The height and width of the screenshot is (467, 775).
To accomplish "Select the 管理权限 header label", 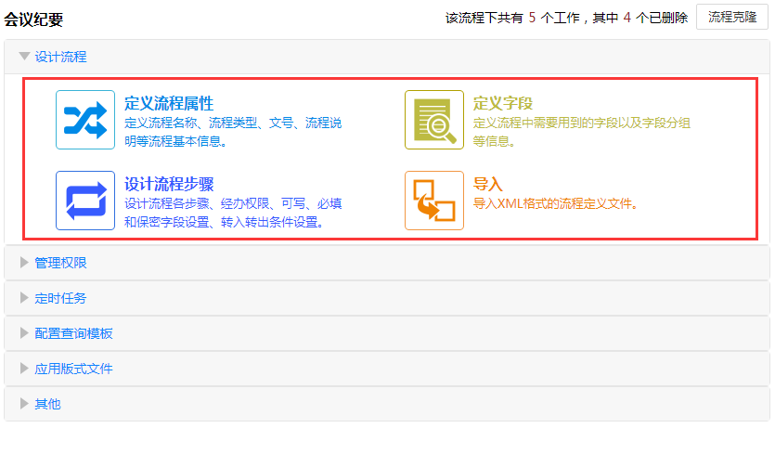I will click(60, 263).
